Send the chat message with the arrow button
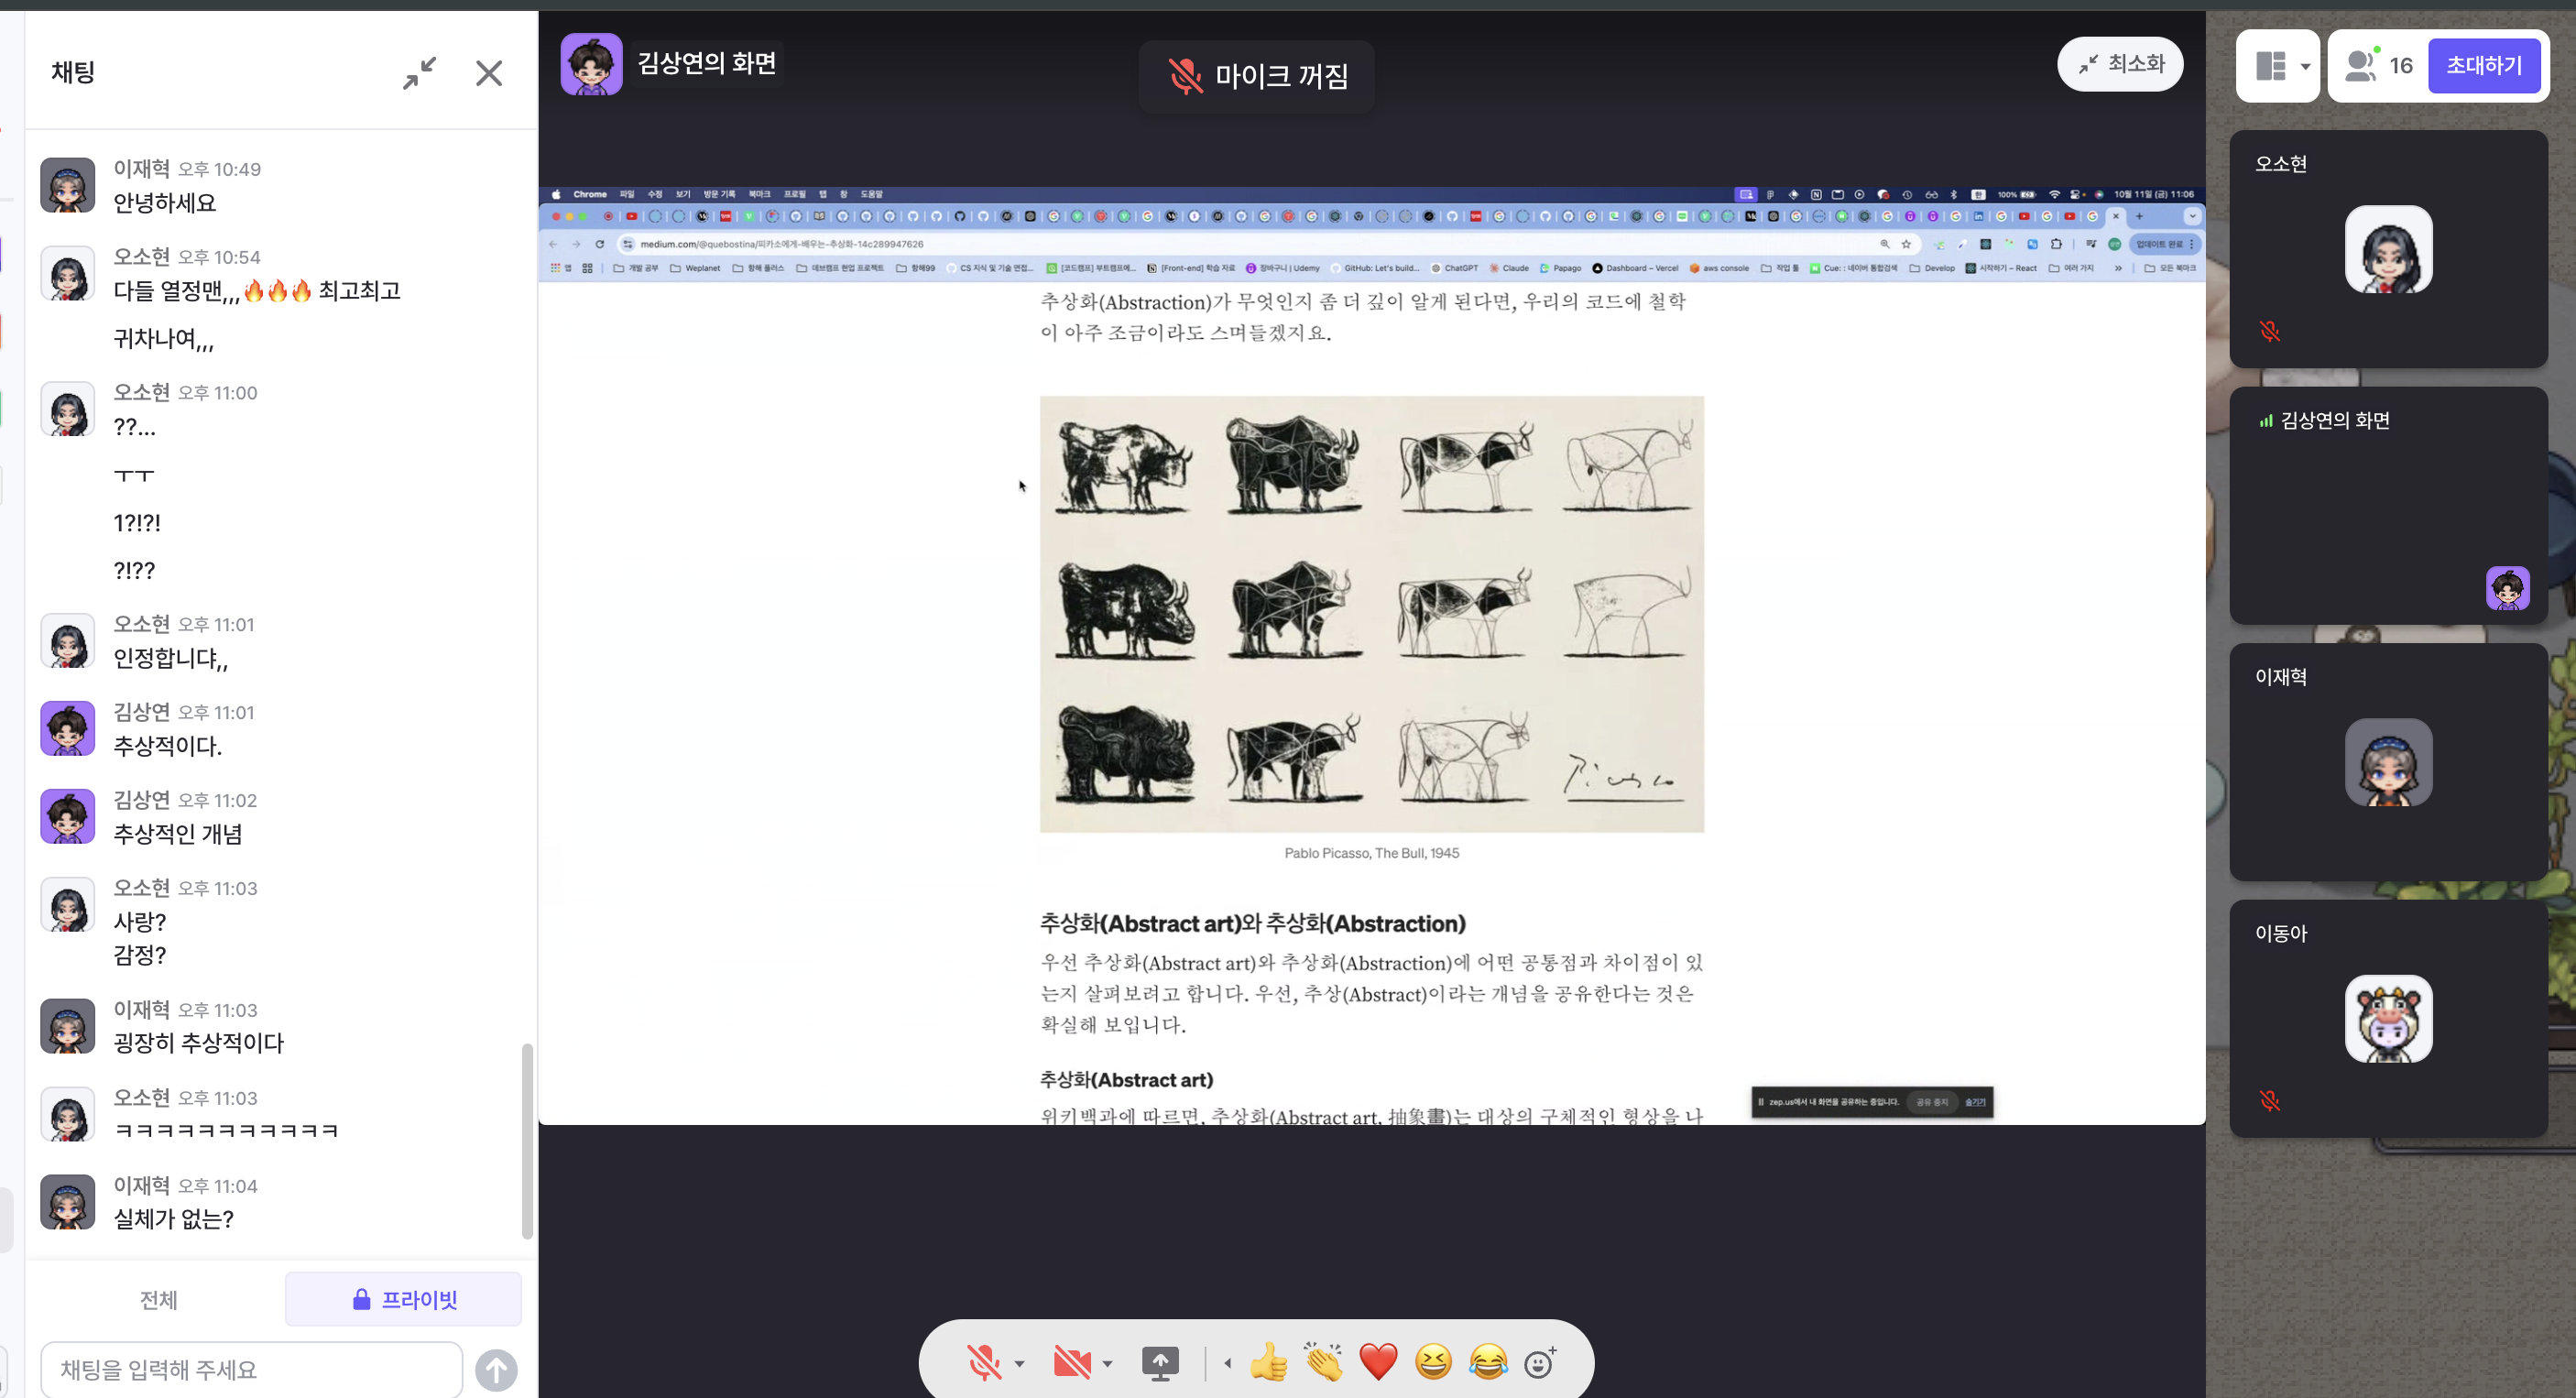 pyautogui.click(x=496, y=1370)
